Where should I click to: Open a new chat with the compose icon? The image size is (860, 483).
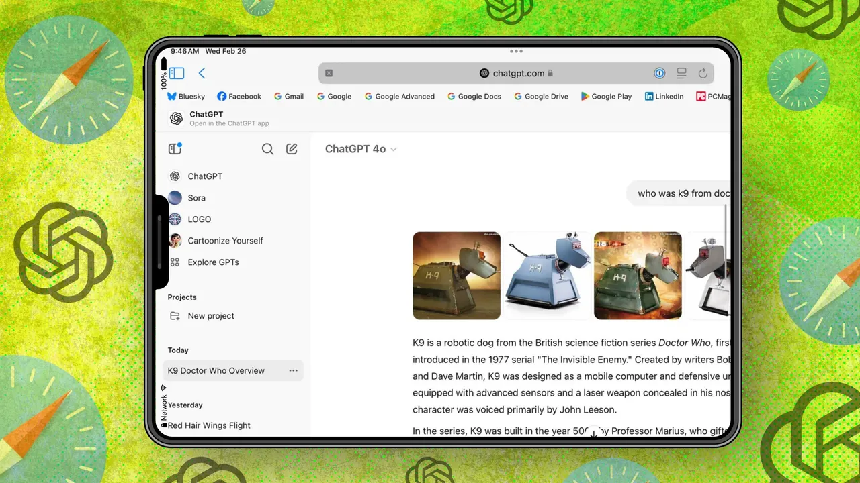pyautogui.click(x=292, y=148)
